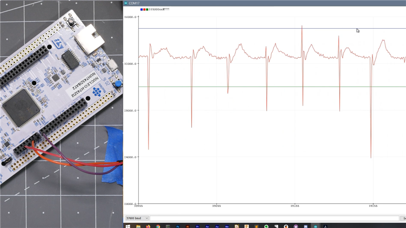Screen dimensions: 406x228
Task: Open Acrobat PDF icon in taskbar
Action: point(325,226)
